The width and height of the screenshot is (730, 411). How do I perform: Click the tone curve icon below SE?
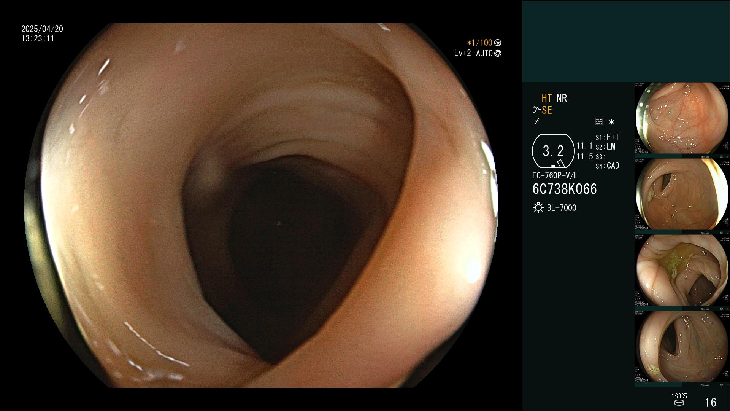coord(537,121)
